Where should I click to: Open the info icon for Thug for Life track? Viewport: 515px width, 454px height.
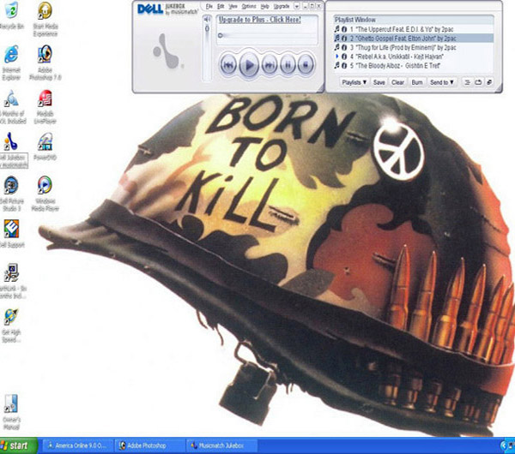(344, 47)
